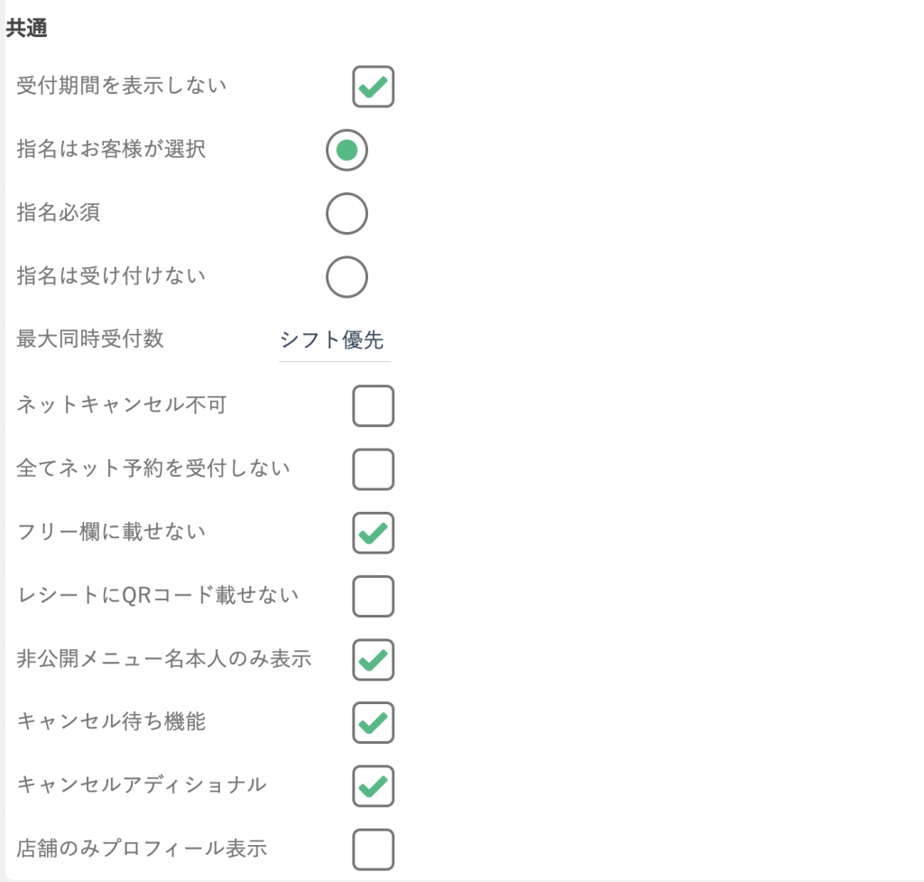Click the 店舗のみプロフィール表示 label text
Viewport: 924px width, 882px height.
click(x=142, y=849)
